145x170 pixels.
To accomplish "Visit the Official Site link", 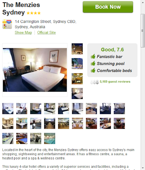I will point(46,33).
